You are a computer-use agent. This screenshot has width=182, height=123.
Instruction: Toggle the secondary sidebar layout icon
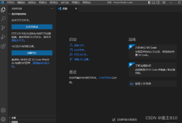158,3
